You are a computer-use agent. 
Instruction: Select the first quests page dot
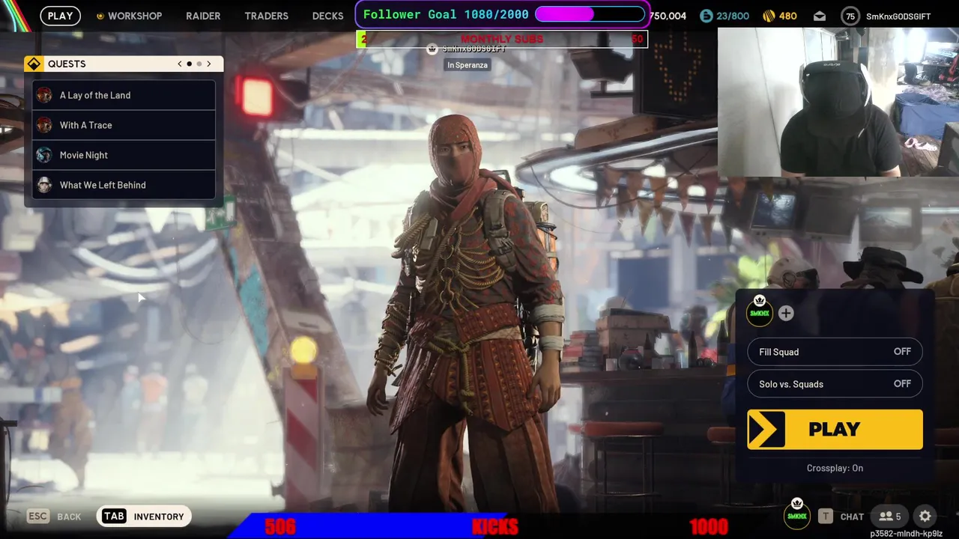(x=189, y=64)
